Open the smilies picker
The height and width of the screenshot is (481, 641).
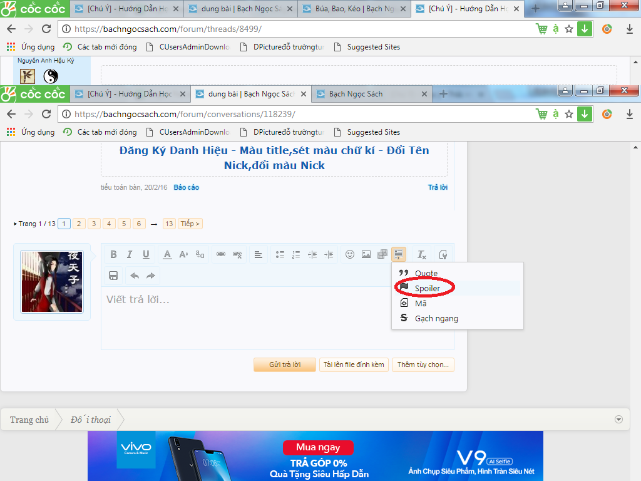click(350, 254)
